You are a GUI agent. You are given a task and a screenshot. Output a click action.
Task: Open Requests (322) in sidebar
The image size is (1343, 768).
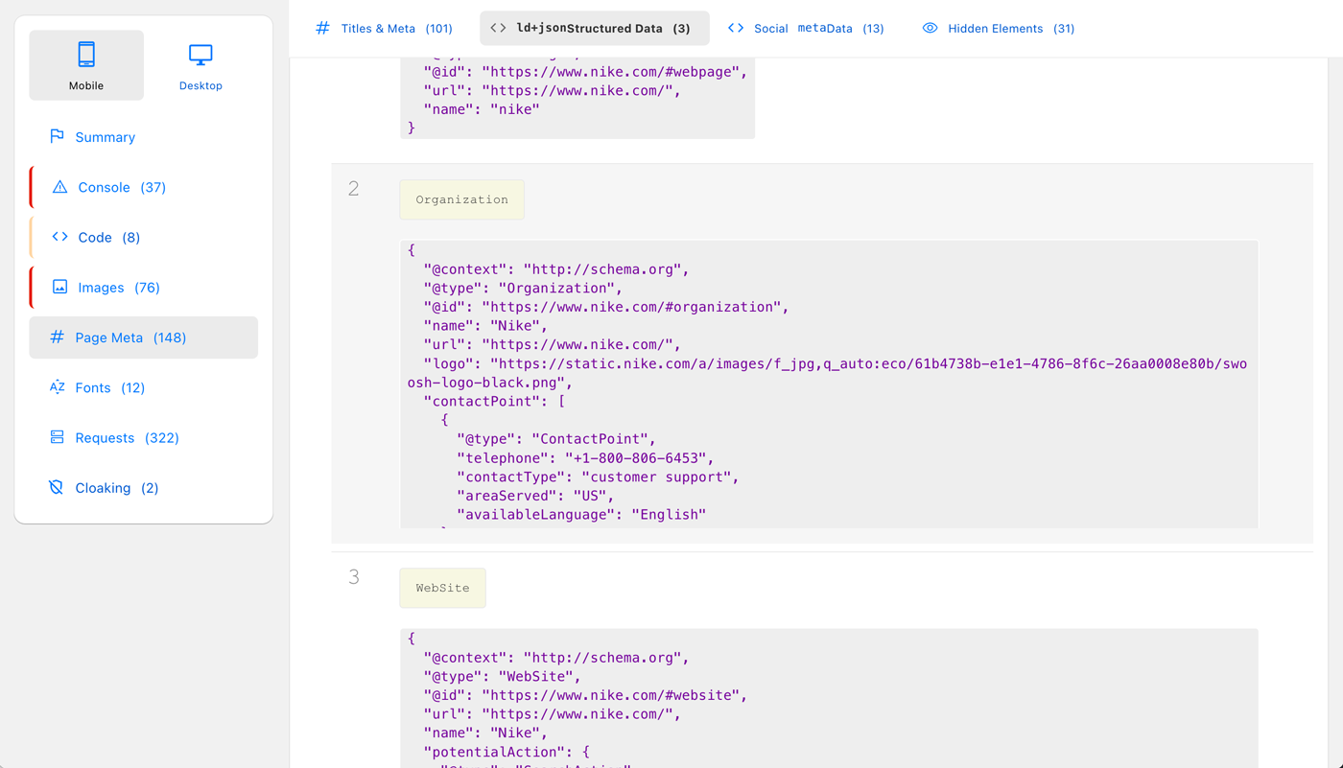(144, 437)
